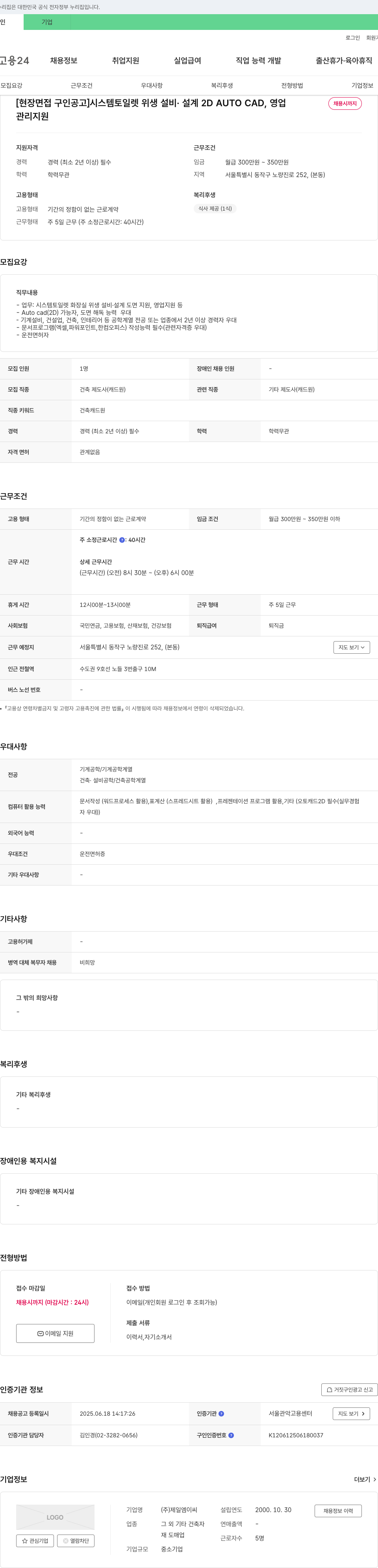Jump to the 복리후생 section tab
The width and height of the screenshot is (378, 1568).
pos(222,85)
